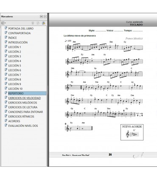
Task: Click the delete bookmark toolbar icon
Action: coord(33,23)
